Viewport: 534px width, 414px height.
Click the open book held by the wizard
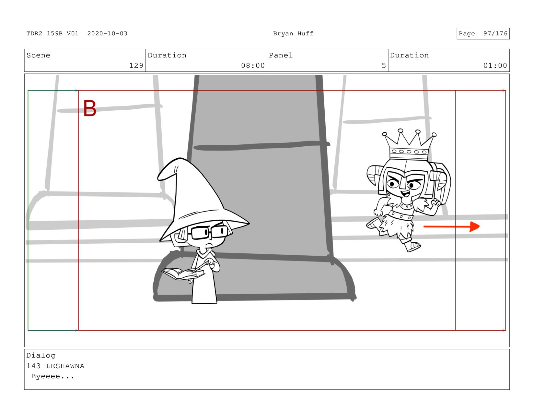(x=183, y=274)
